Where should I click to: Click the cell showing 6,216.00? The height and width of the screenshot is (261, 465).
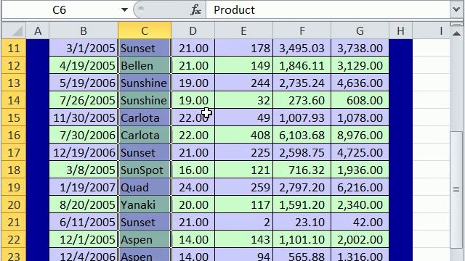tap(360, 187)
